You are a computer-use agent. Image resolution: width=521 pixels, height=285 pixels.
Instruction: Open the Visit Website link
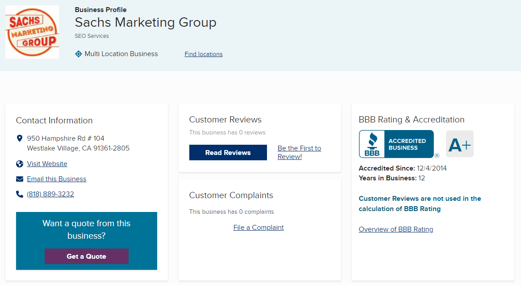47,164
